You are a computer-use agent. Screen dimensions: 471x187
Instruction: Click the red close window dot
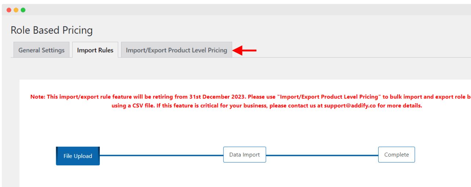click(9, 10)
